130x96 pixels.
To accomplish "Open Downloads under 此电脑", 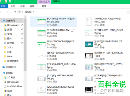I will pyautogui.click(x=13, y=82).
